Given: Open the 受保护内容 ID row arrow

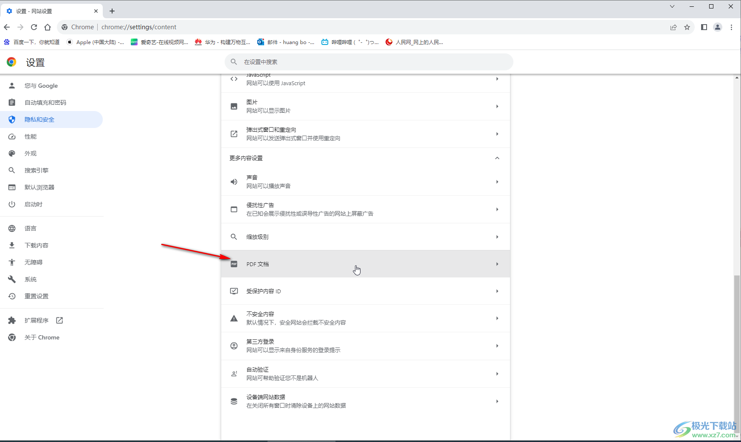Looking at the screenshot, I should point(497,291).
